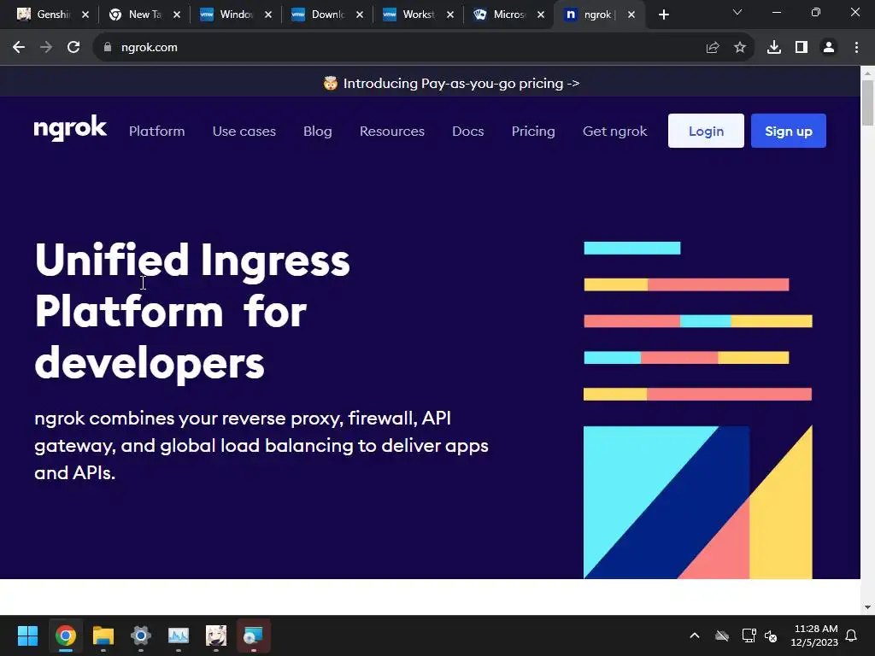The height and width of the screenshot is (656, 875).
Task: Click the ngrok logo
Action: pyautogui.click(x=70, y=128)
